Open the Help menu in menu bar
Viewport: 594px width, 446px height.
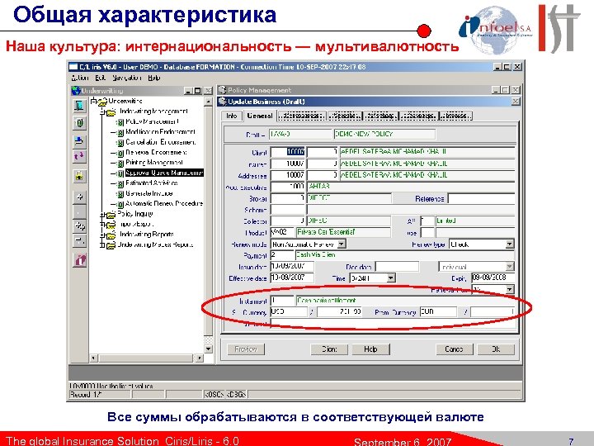(153, 78)
